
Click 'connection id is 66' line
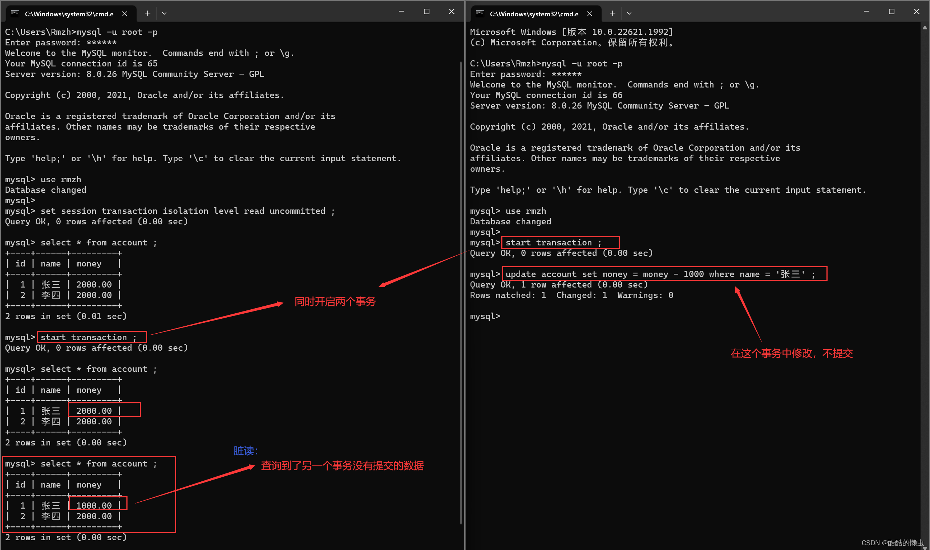(546, 95)
